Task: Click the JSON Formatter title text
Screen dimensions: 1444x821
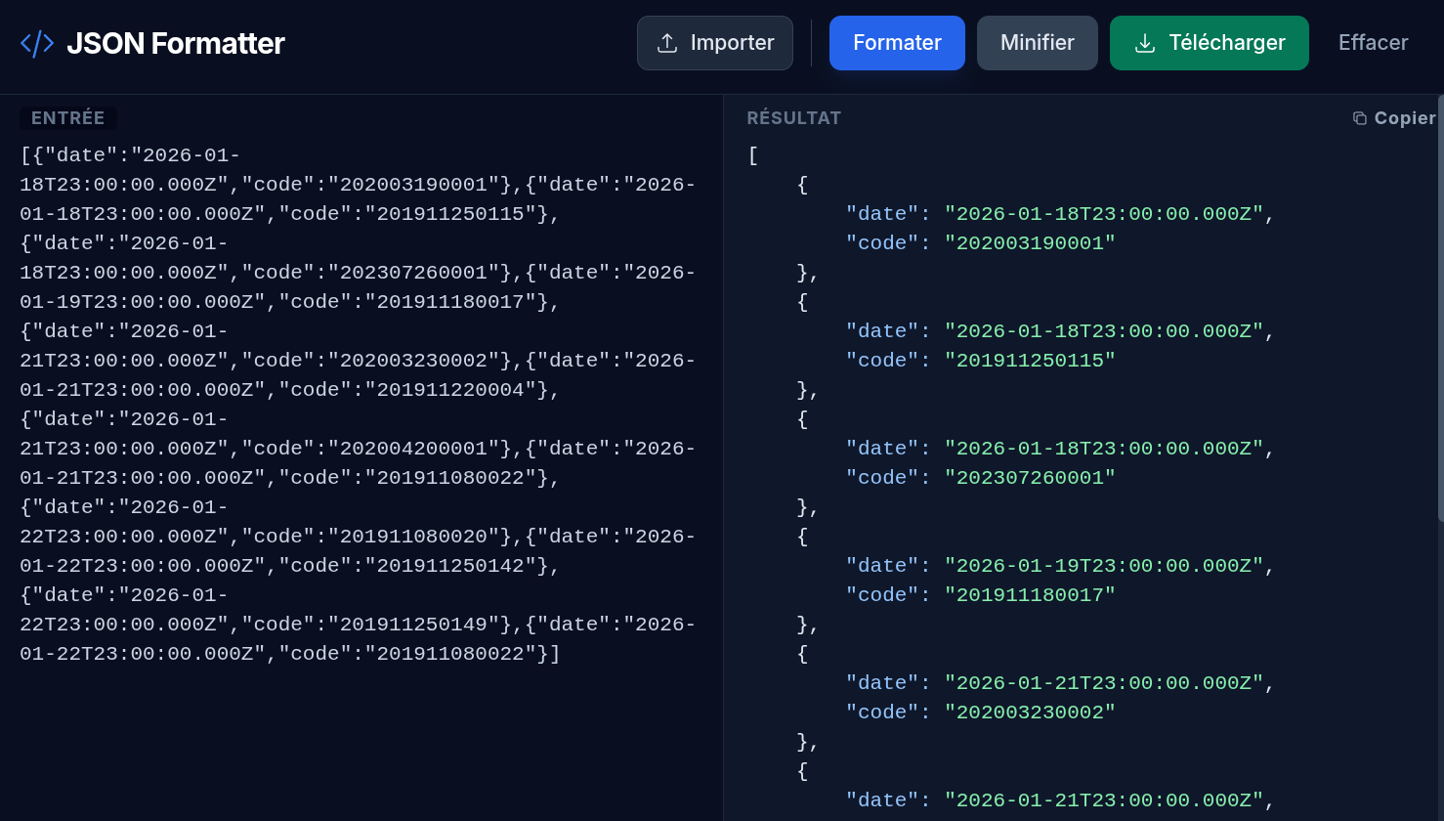Action: click(176, 43)
